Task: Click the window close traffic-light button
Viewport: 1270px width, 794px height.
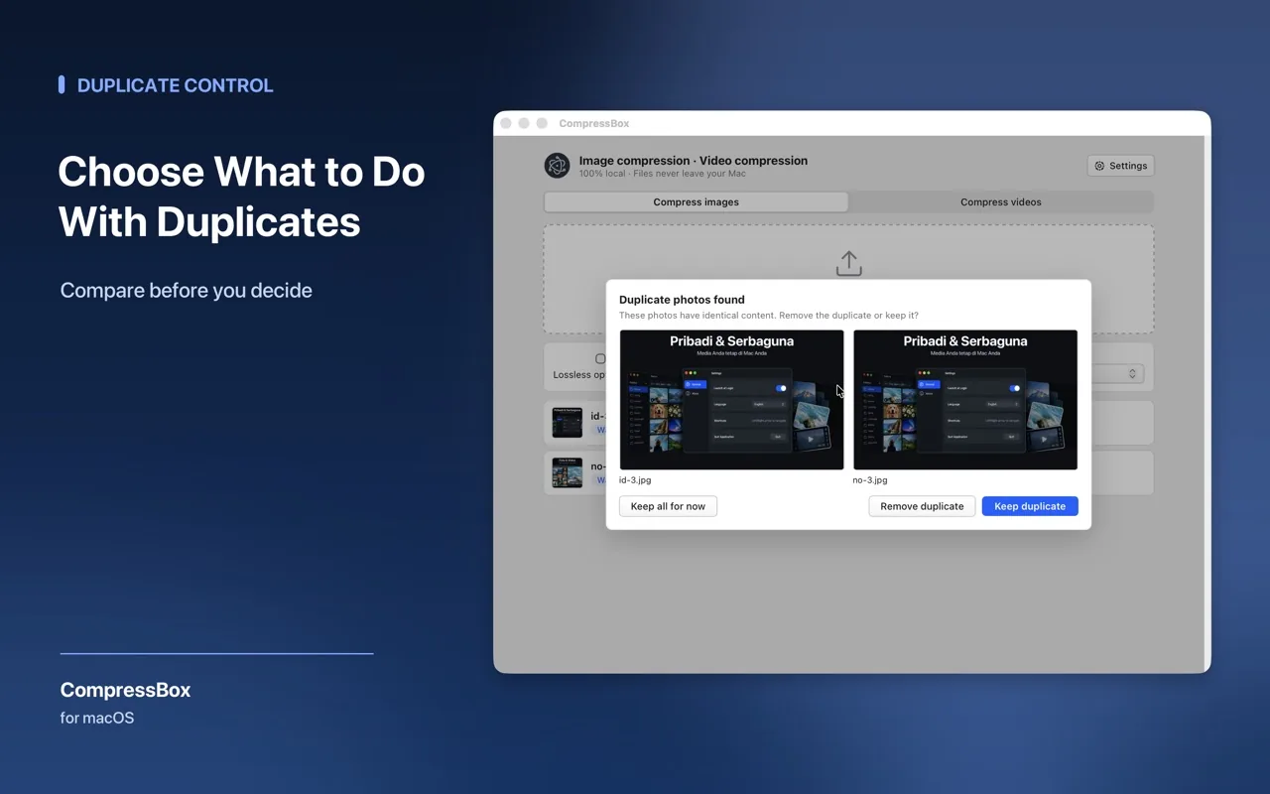Action: [x=506, y=123]
